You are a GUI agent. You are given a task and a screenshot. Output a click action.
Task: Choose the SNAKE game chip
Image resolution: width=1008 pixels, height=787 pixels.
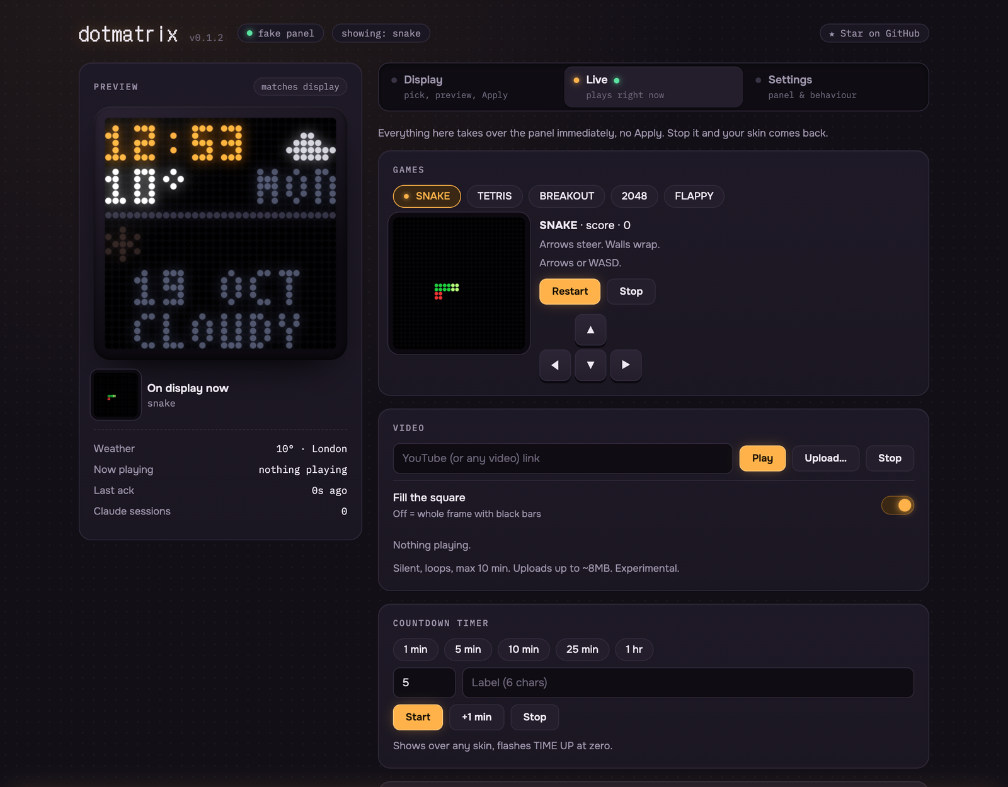coord(427,196)
